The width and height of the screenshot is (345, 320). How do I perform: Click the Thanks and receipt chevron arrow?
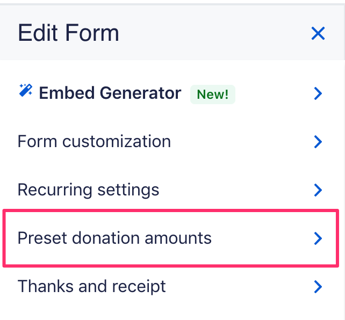point(318,287)
